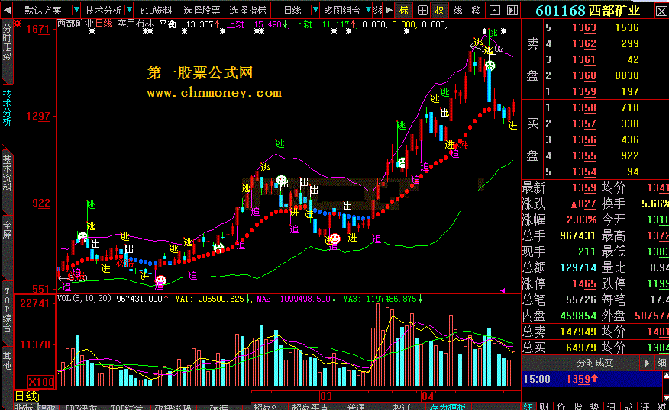Open the TOP综合 side tab
This screenshot has height=410, width=669.
click(x=7, y=309)
